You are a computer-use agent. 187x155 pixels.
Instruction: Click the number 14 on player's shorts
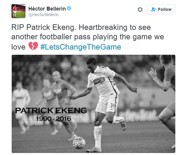pos(112,106)
